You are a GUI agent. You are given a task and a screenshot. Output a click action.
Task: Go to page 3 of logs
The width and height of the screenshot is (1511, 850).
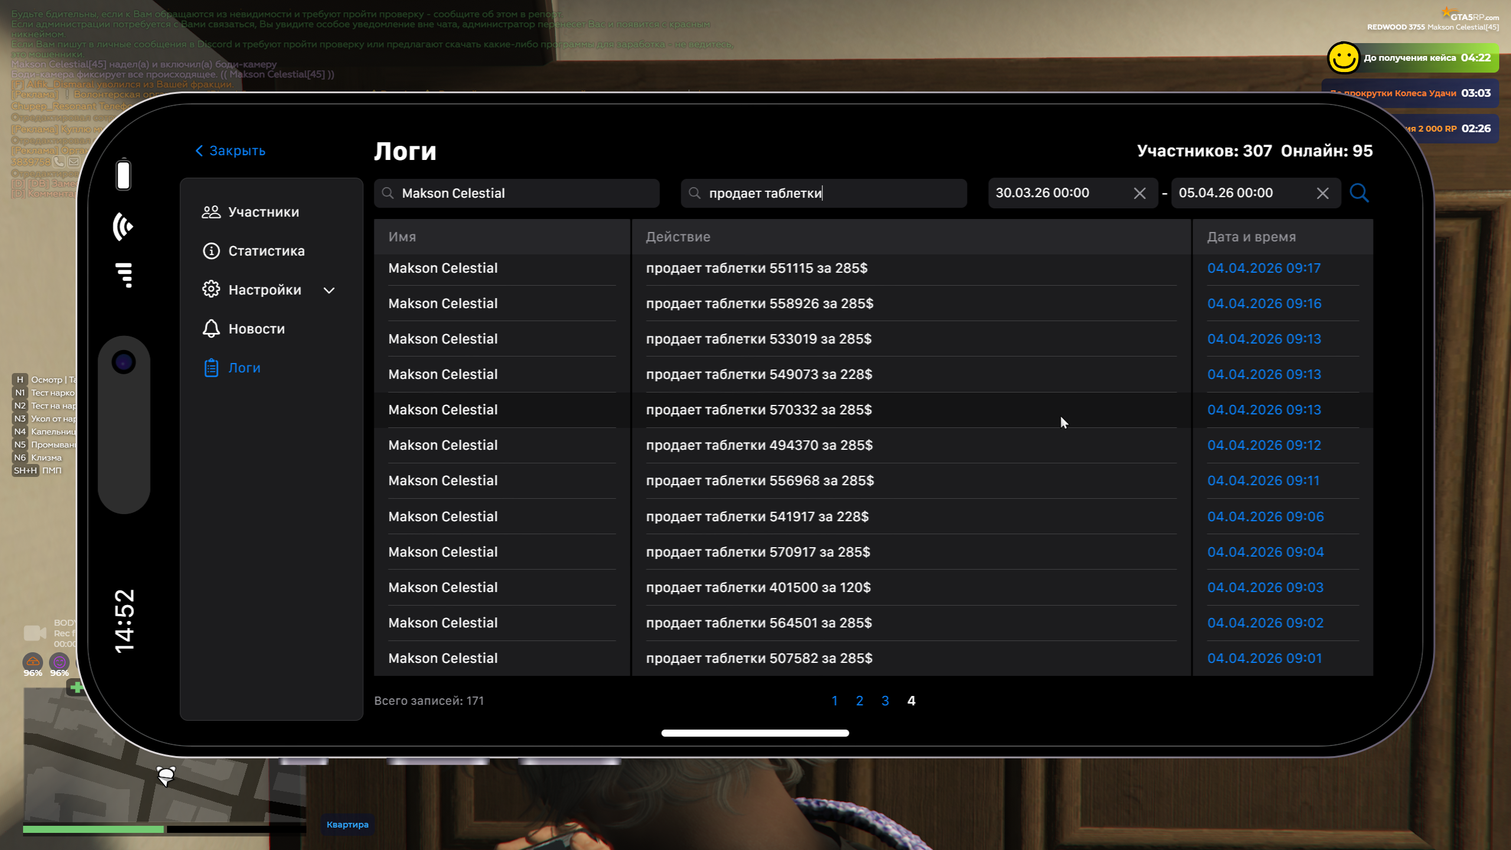(x=885, y=701)
